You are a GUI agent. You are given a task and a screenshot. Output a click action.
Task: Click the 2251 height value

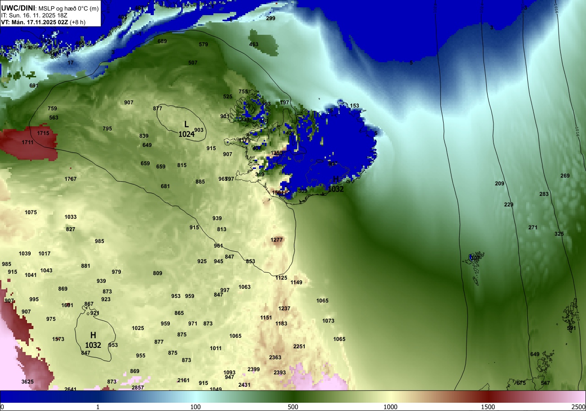[299, 346]
